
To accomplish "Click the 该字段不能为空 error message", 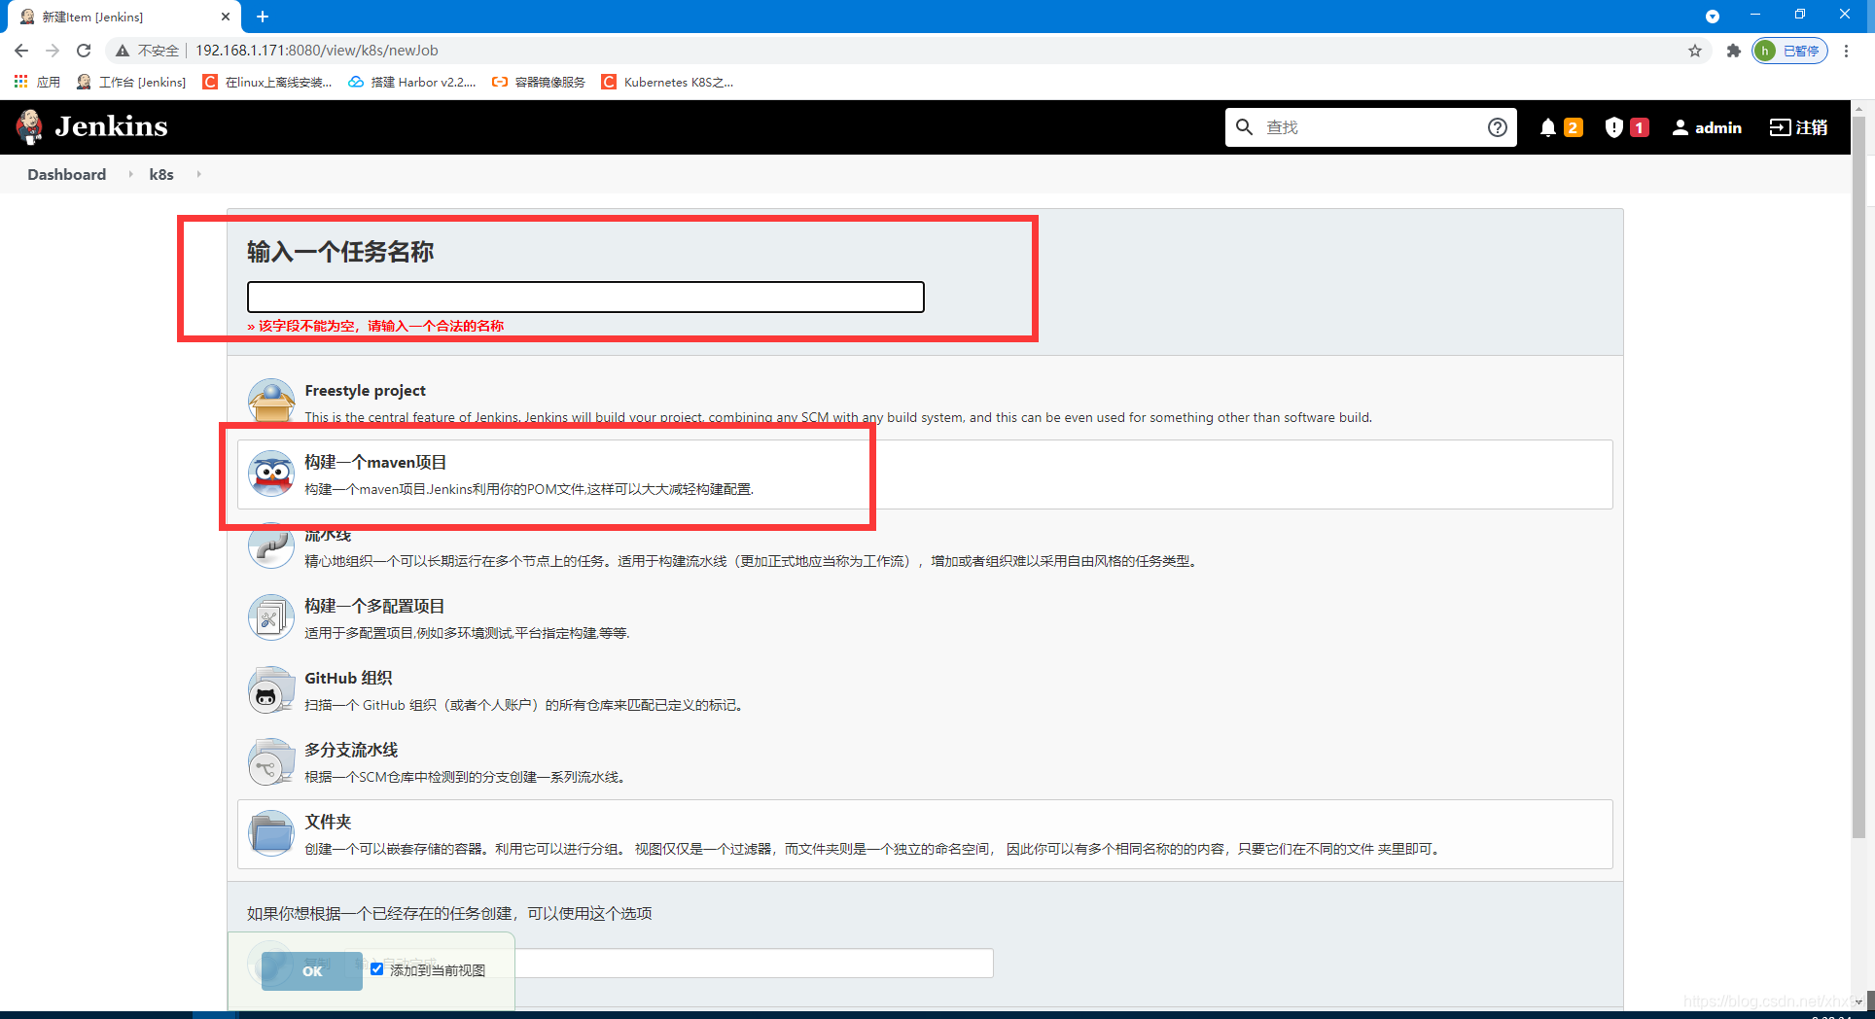I will point(375,326).
